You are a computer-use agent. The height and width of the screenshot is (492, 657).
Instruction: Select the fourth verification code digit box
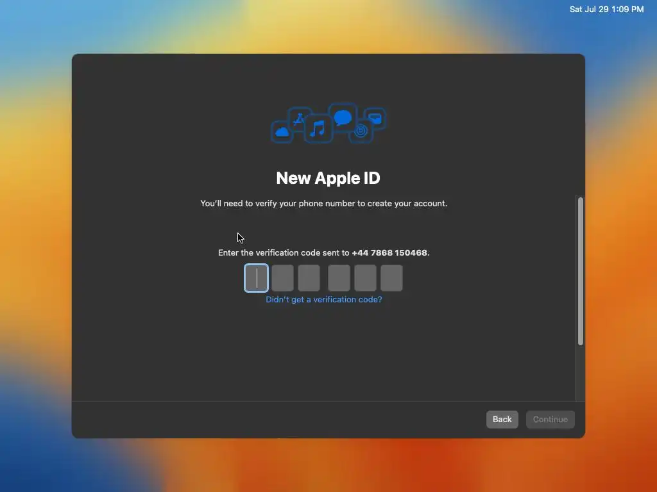point(339,278)
